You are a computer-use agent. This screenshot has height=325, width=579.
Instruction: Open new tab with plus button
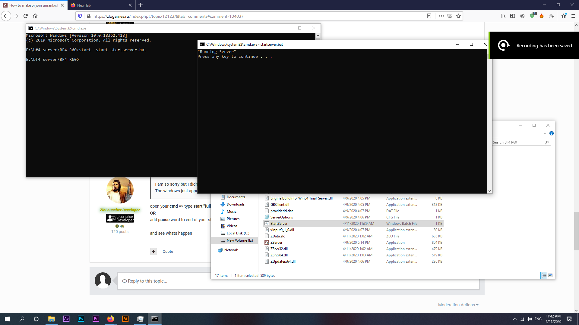point(141,5)
